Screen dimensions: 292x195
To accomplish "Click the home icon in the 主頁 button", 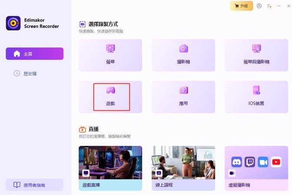I will [x=17, y=54].
